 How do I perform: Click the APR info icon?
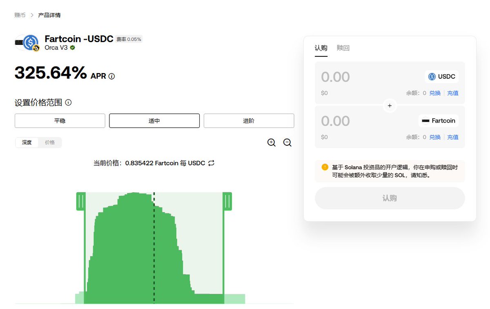pos(112,76)
